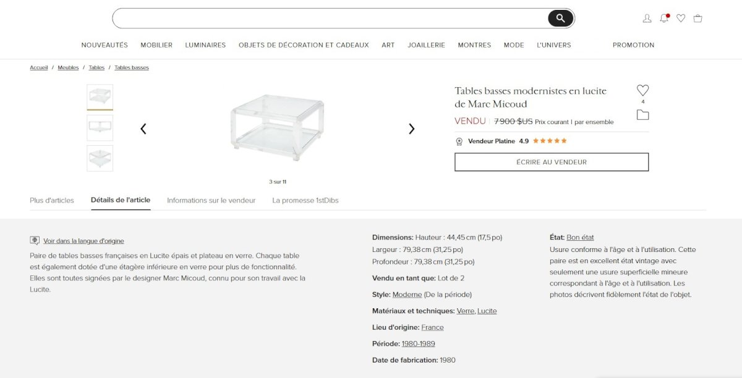Select the third product thumbnail
Screen dimensions: 742x378
100,158
